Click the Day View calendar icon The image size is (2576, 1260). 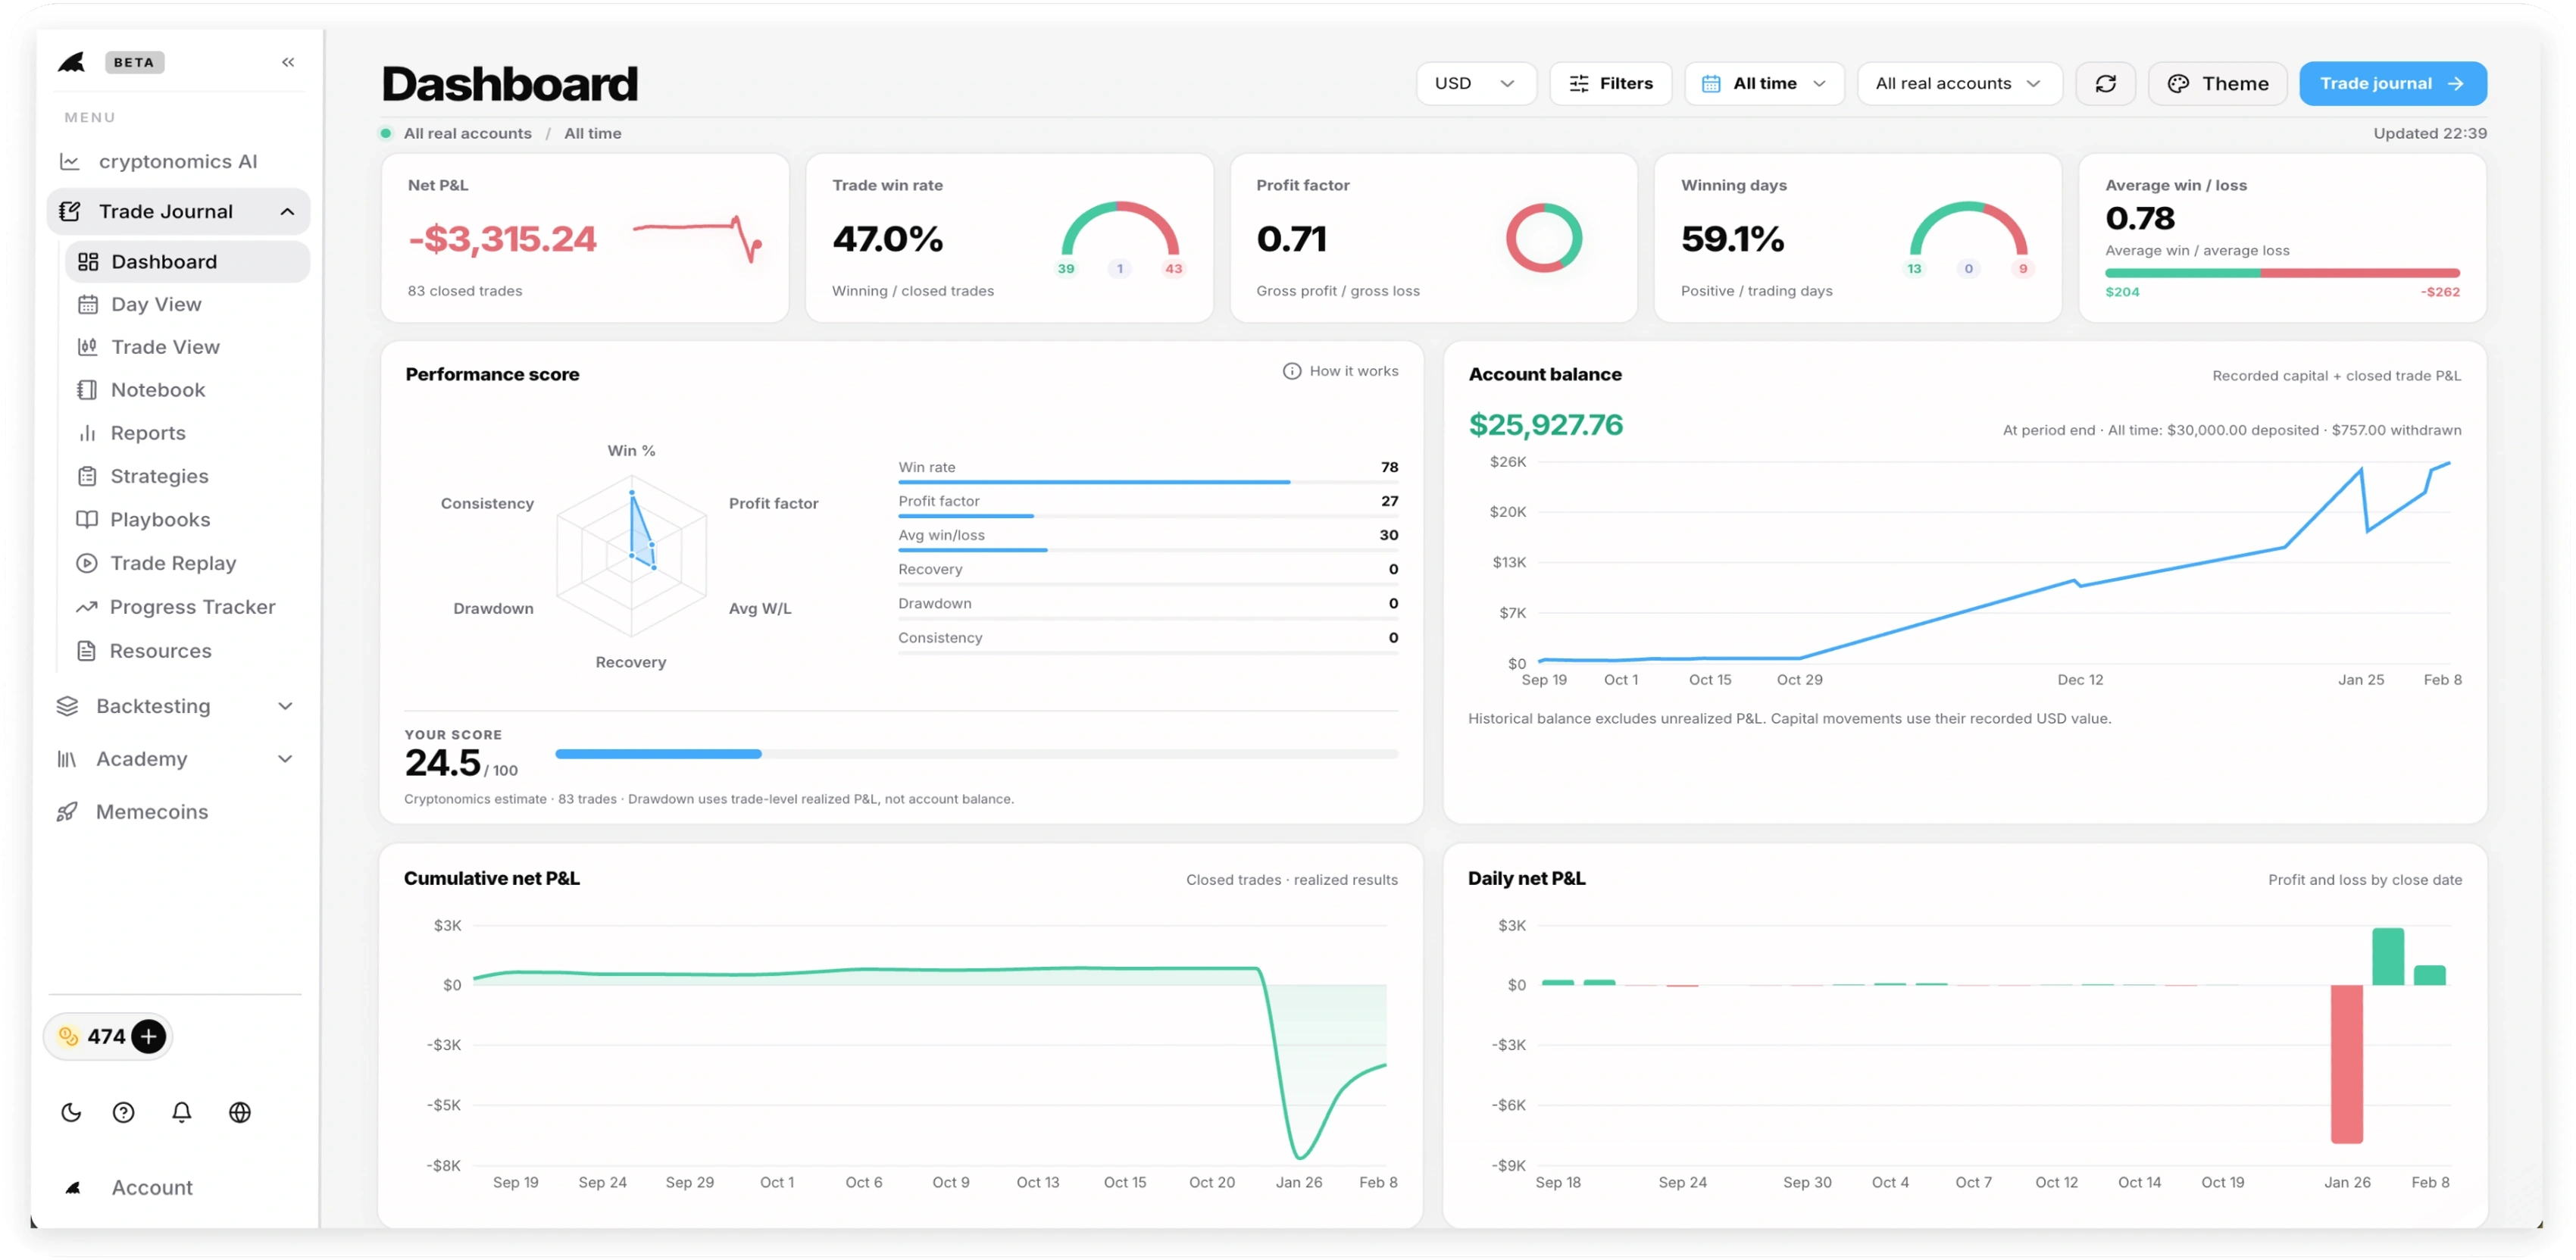click(88, 304)
